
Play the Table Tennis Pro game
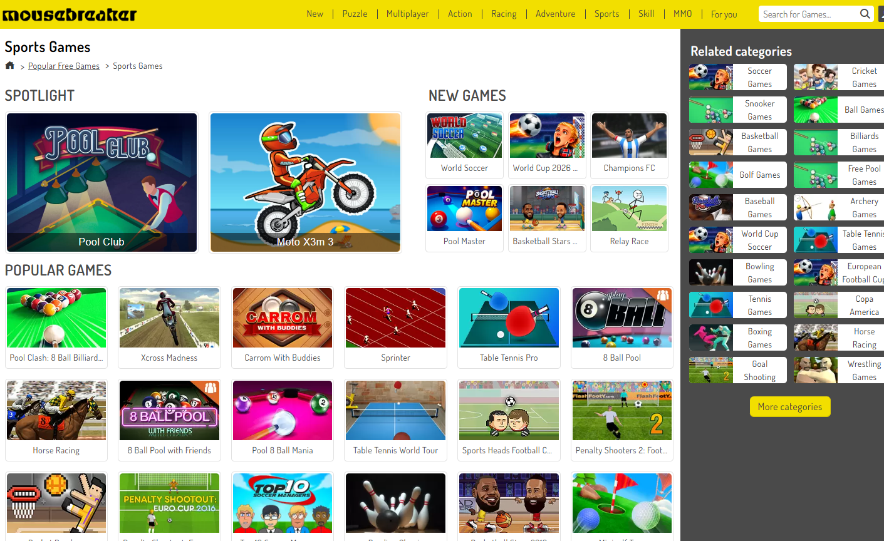point(509,327)
